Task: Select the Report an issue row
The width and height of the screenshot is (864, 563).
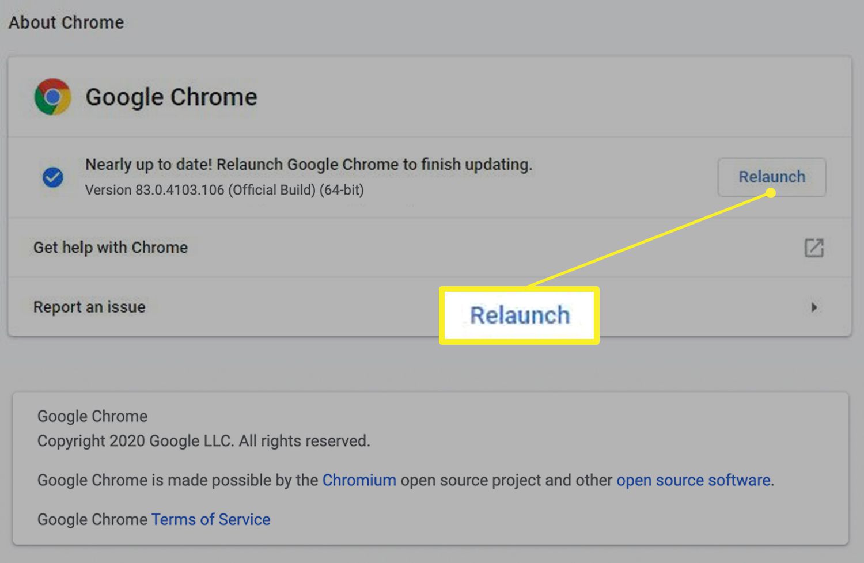Action: coord(430,307)
